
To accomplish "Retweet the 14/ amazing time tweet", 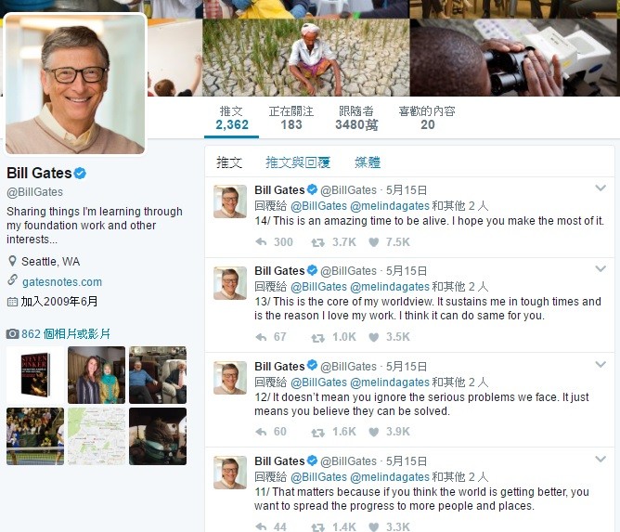I will click(318, 242).
